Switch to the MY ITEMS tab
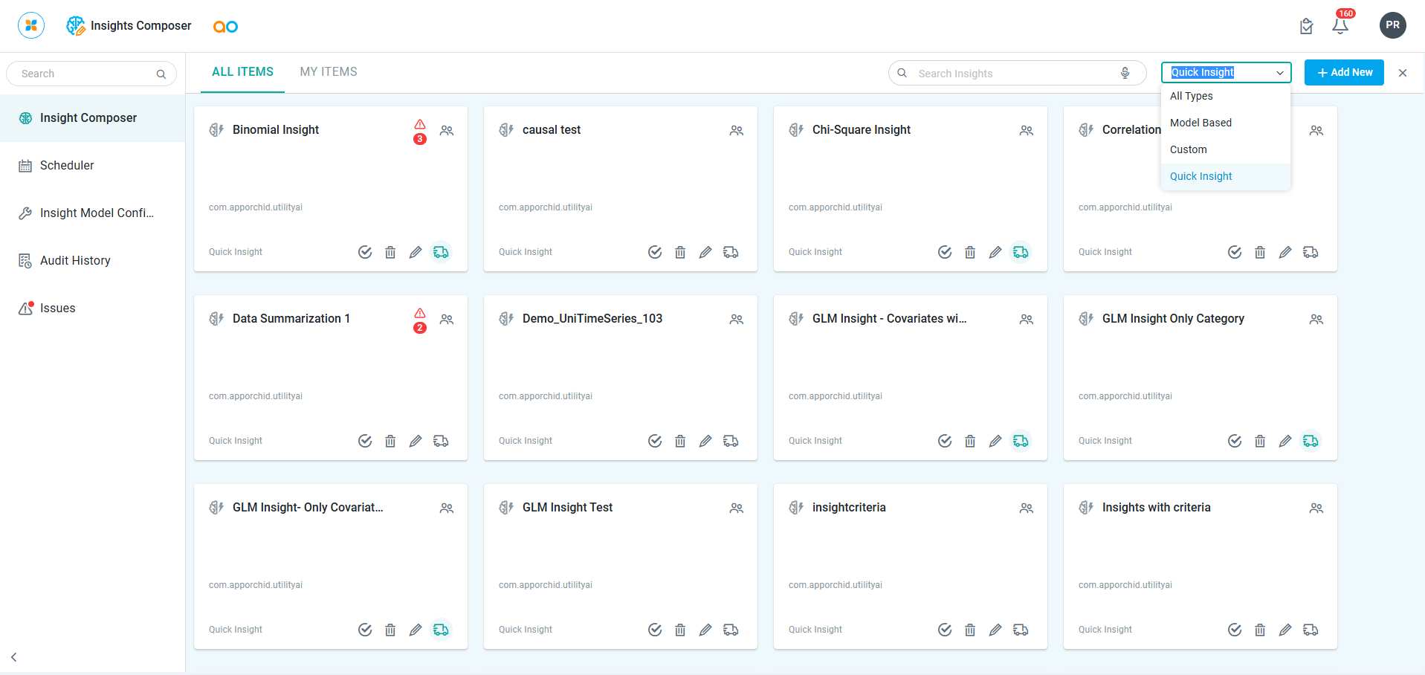This screenshot has width=1425, height=675. (329, 72)
